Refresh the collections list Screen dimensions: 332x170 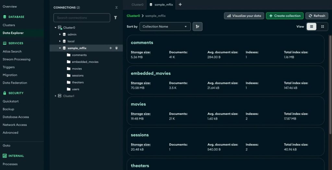(317, 16)
